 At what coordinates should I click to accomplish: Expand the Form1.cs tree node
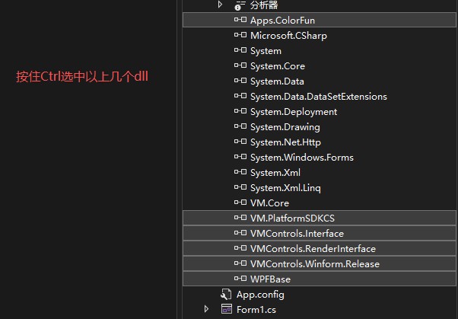point(205,310)
